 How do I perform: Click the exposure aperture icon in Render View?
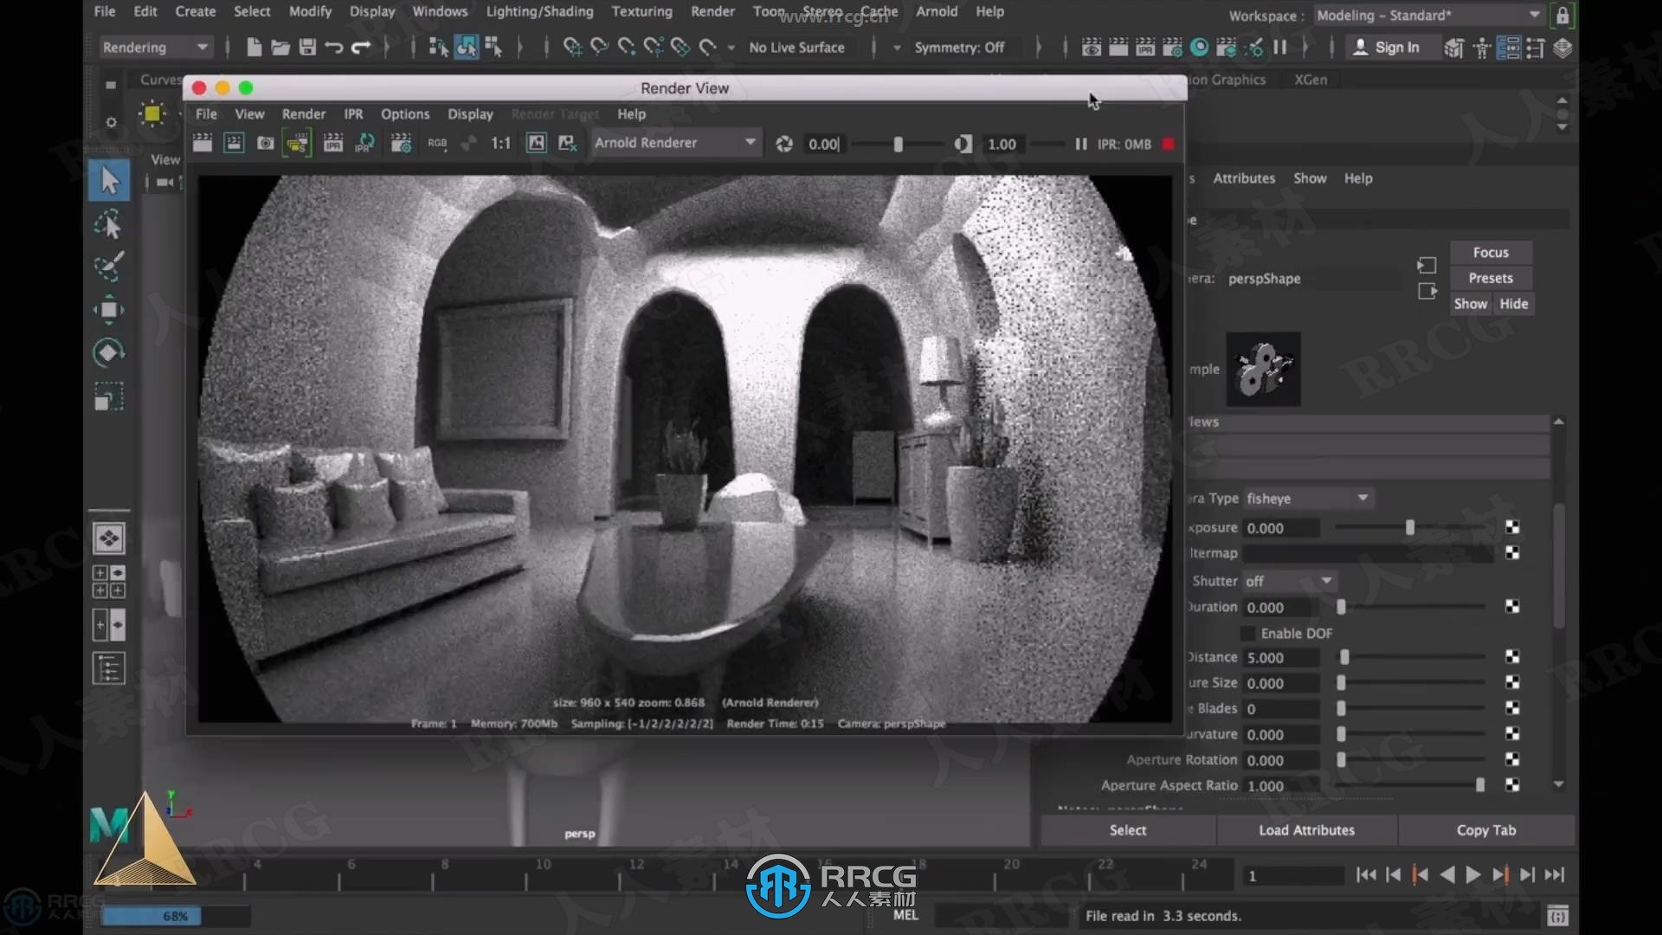[784, 145]
